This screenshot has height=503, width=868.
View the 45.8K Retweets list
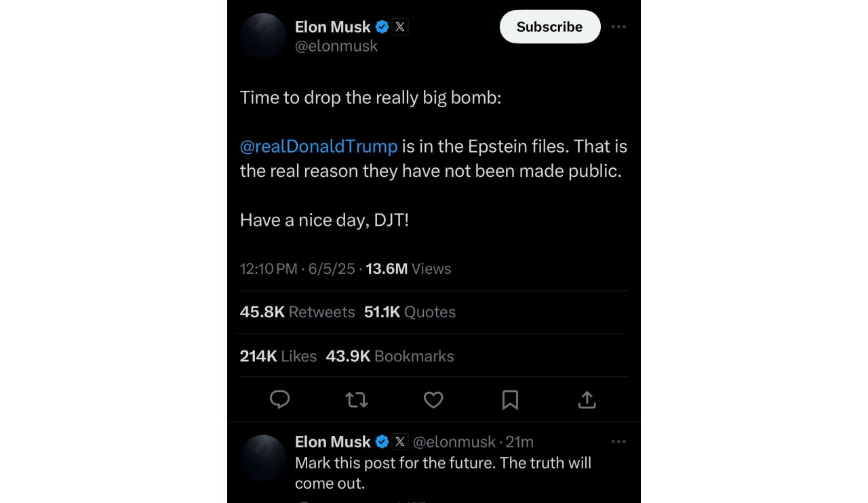[297, 312]
